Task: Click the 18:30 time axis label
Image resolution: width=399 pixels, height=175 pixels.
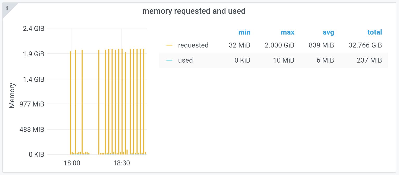Action: (x=122, y=163)
